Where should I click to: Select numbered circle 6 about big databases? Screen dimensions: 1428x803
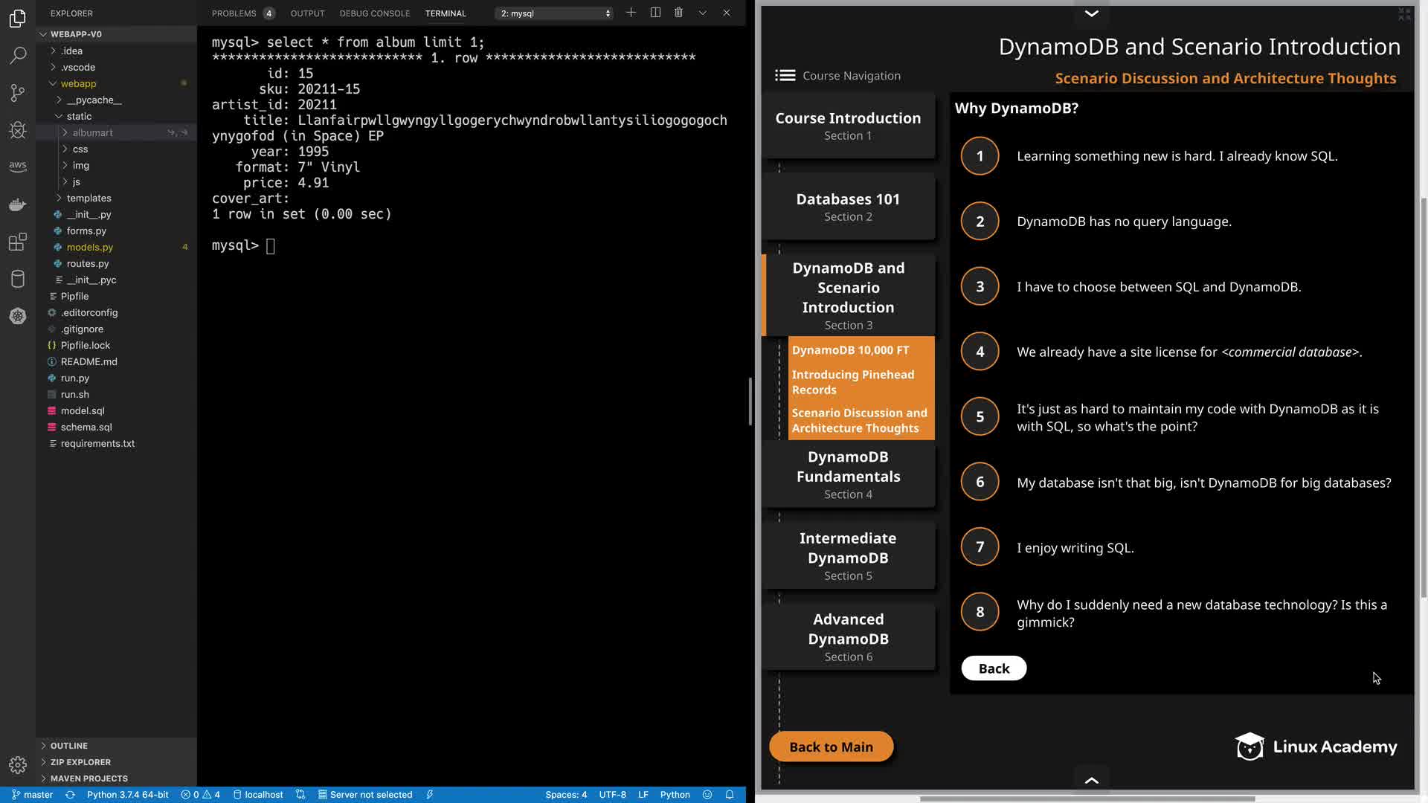[980, 482]
